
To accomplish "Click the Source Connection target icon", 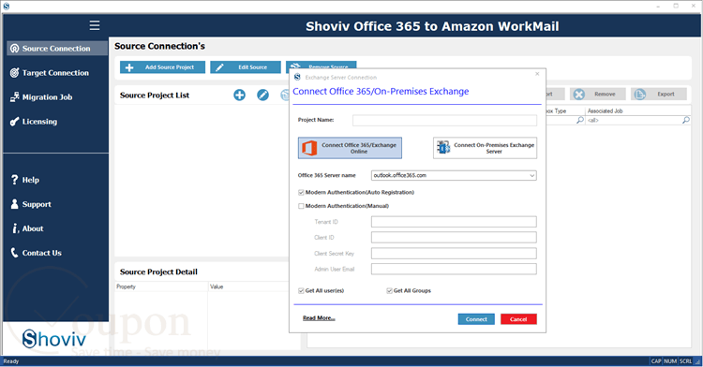I will (14, 49).
